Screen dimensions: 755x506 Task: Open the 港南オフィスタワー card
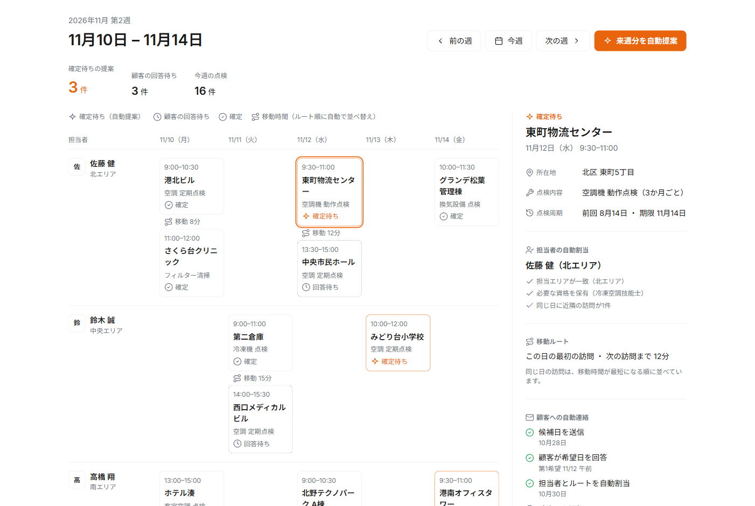click(466, 489)
